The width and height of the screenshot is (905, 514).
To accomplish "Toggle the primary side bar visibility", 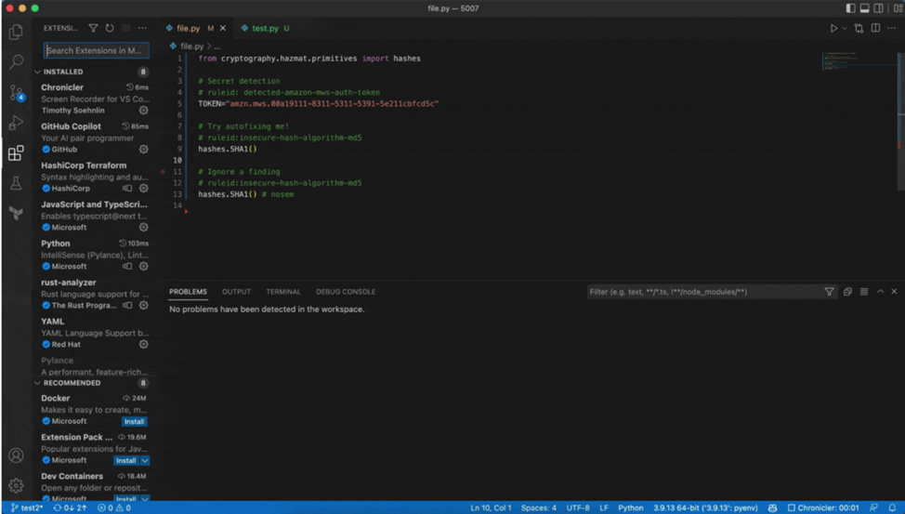I will pos(850,8).
